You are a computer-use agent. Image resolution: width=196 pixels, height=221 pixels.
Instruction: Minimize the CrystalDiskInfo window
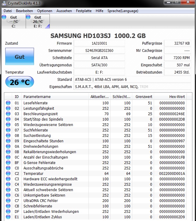tap(169, 2)
